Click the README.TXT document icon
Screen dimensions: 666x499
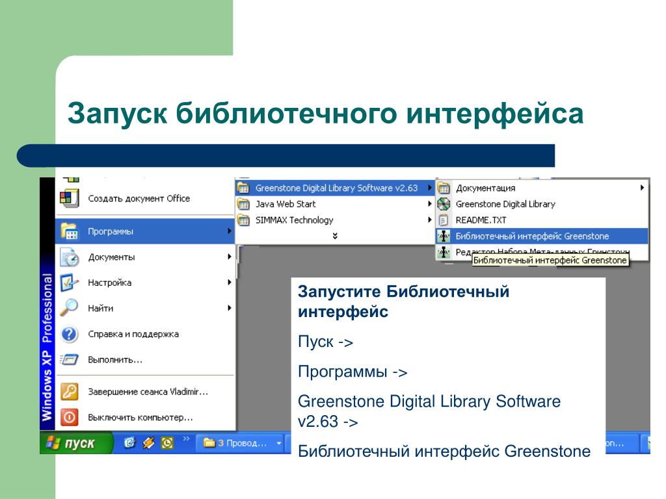pyautogui.click(x=444, y=220)
